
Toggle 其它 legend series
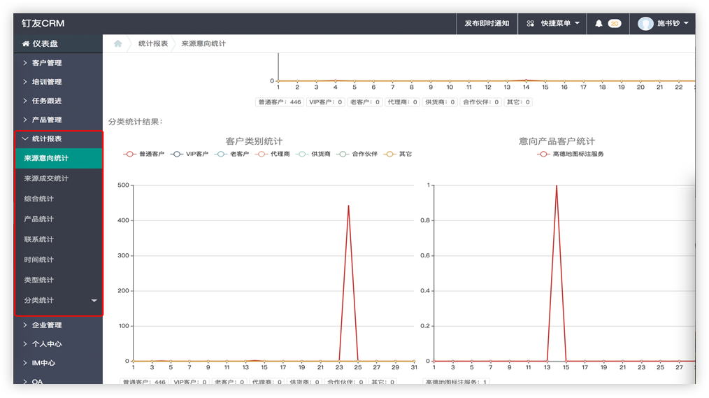click(x=398, y=154)
